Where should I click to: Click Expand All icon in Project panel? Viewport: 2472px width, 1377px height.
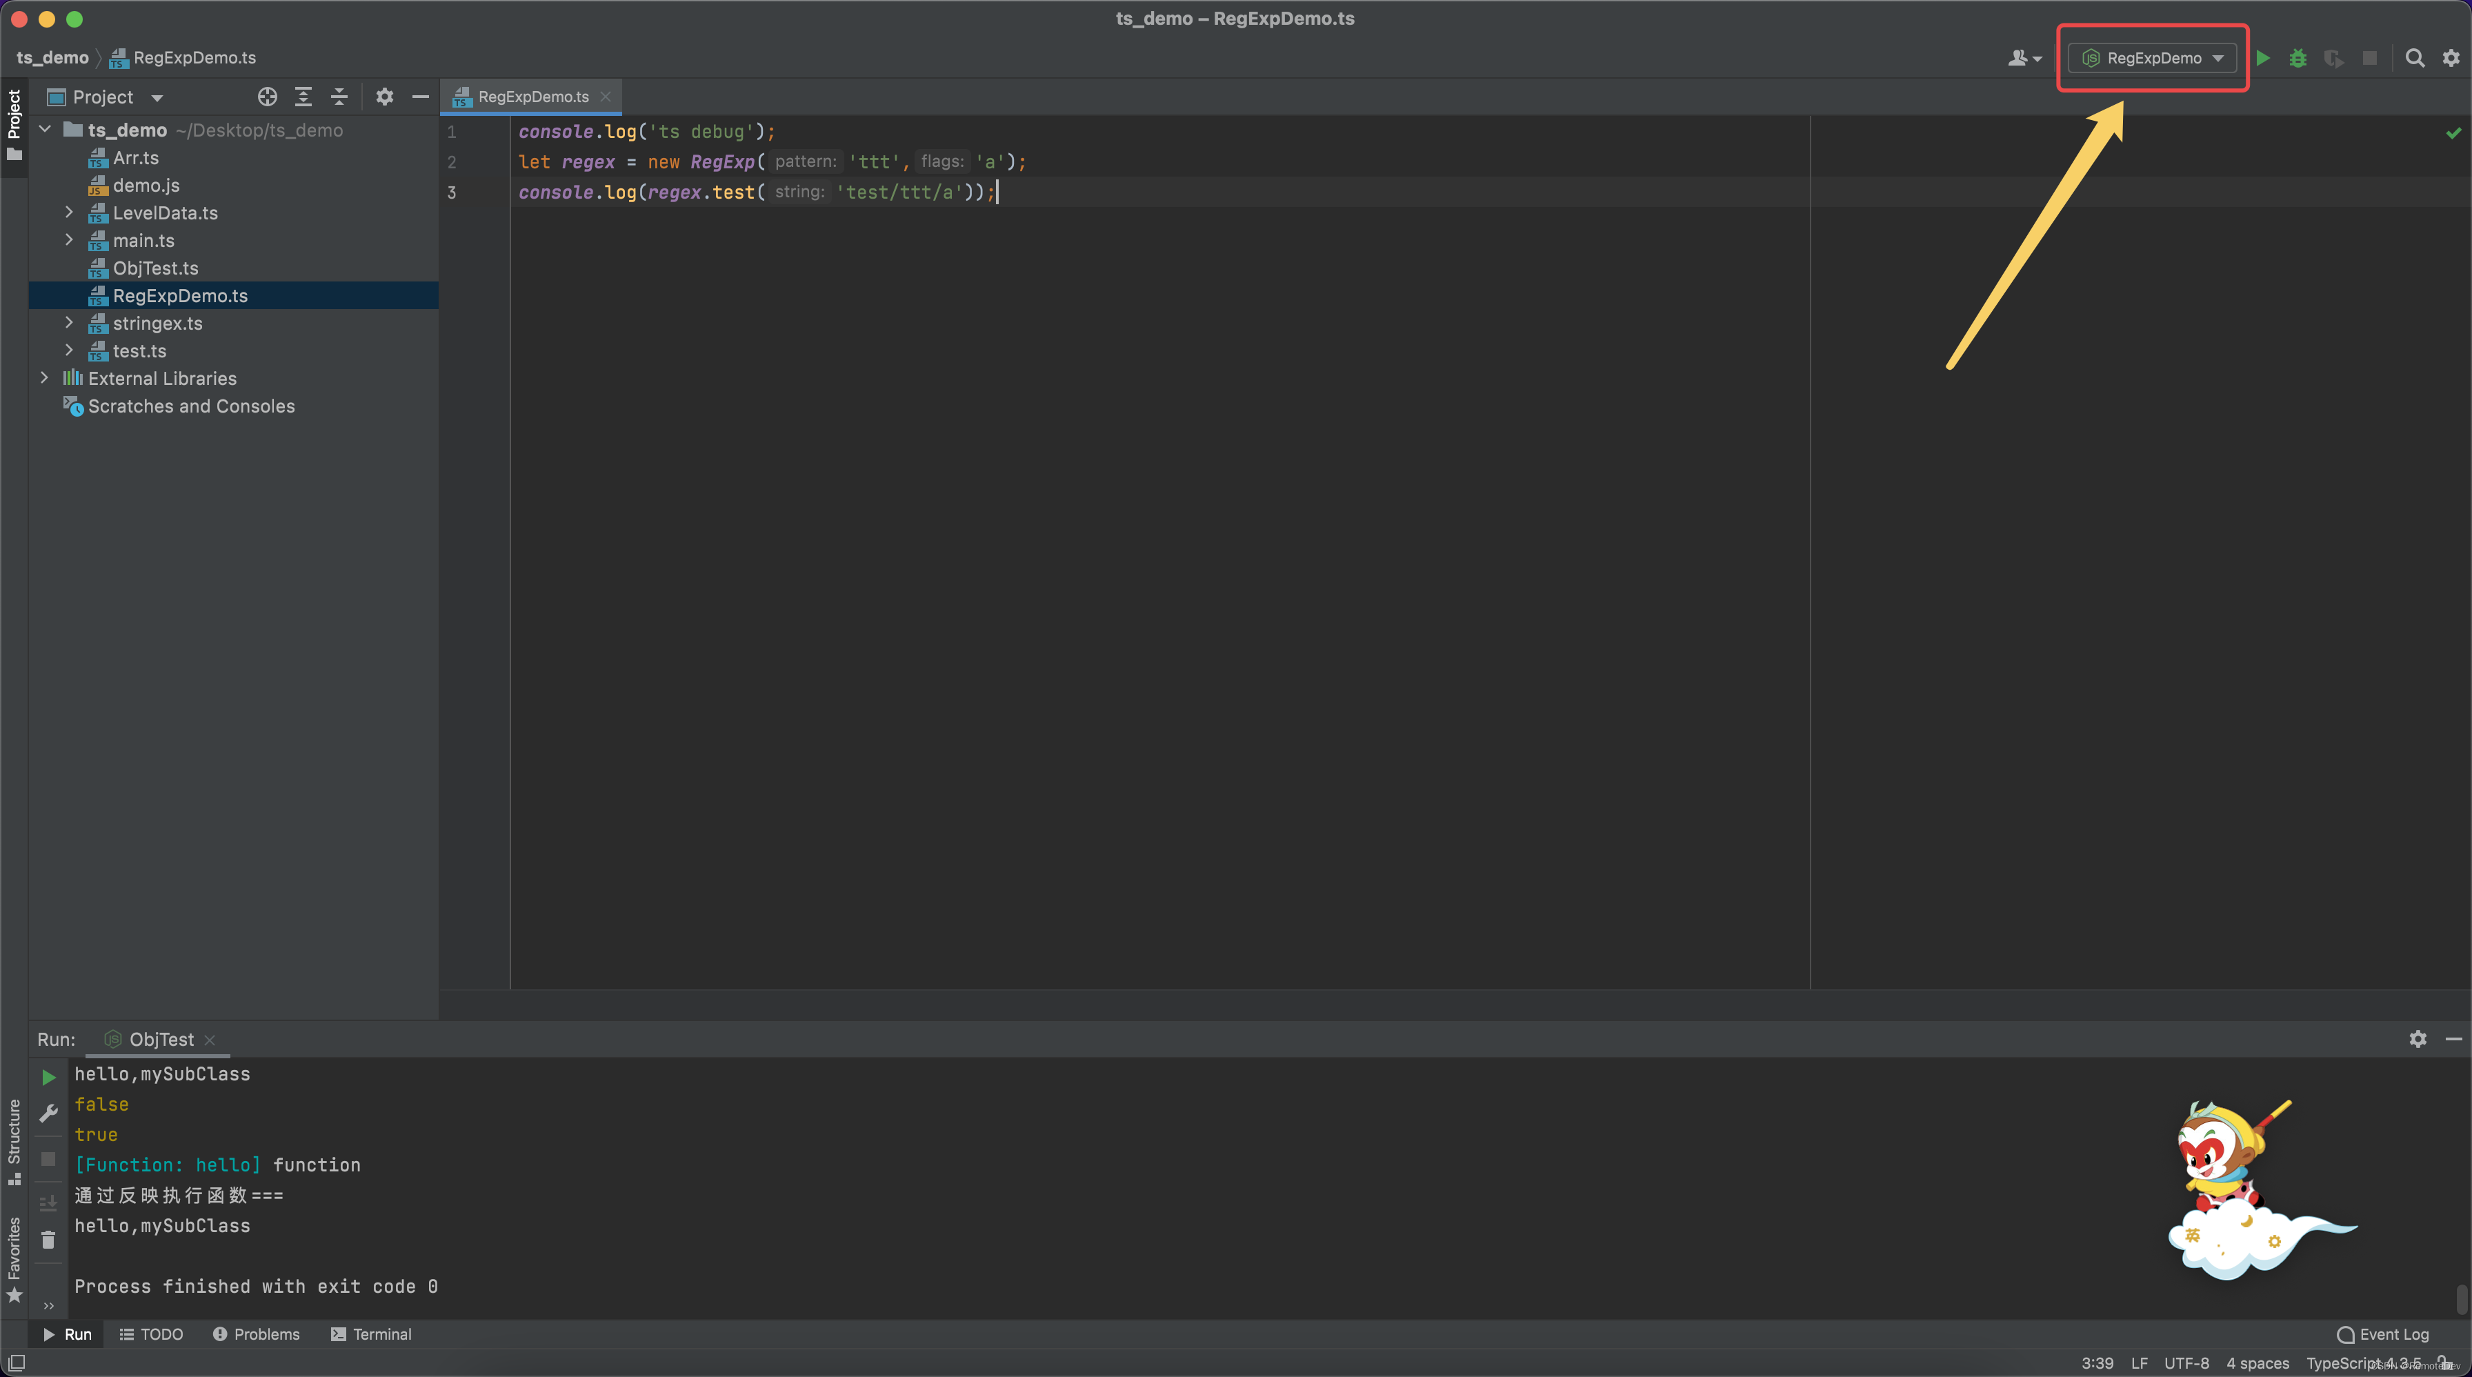303,97
